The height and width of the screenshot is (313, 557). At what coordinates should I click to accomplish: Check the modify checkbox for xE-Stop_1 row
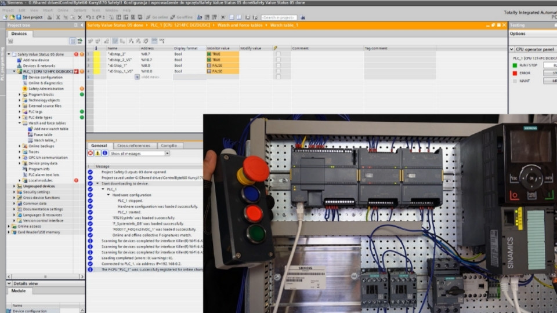pos(278,65)
